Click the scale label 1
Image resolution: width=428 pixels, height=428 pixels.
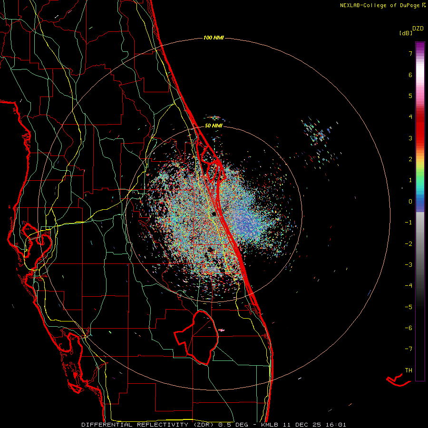point(410,180)
